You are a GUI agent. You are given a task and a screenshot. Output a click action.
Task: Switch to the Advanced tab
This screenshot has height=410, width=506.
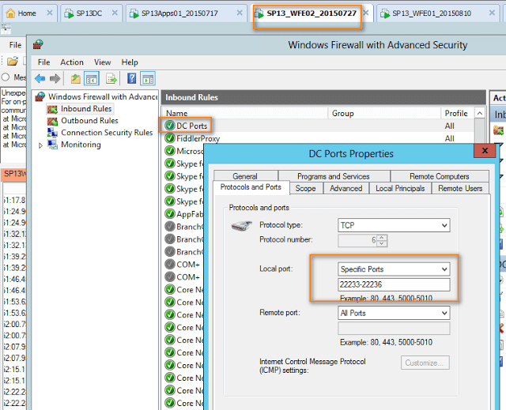(x=346, y=188)
